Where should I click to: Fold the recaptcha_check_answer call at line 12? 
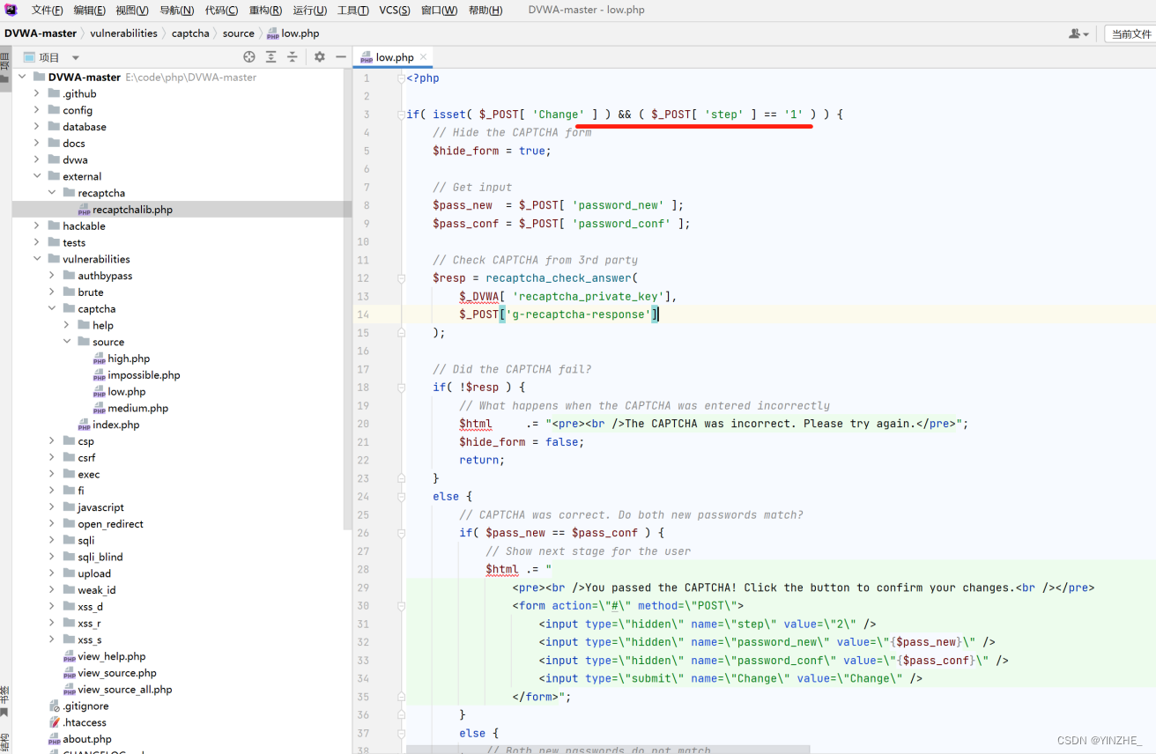click(x=401, y=278)
